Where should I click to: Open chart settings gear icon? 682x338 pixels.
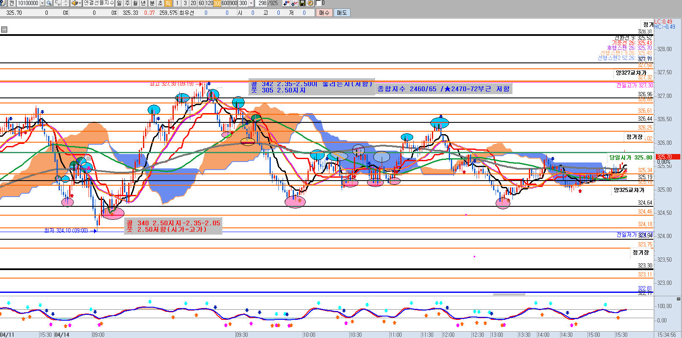click(x=310, y=3)
